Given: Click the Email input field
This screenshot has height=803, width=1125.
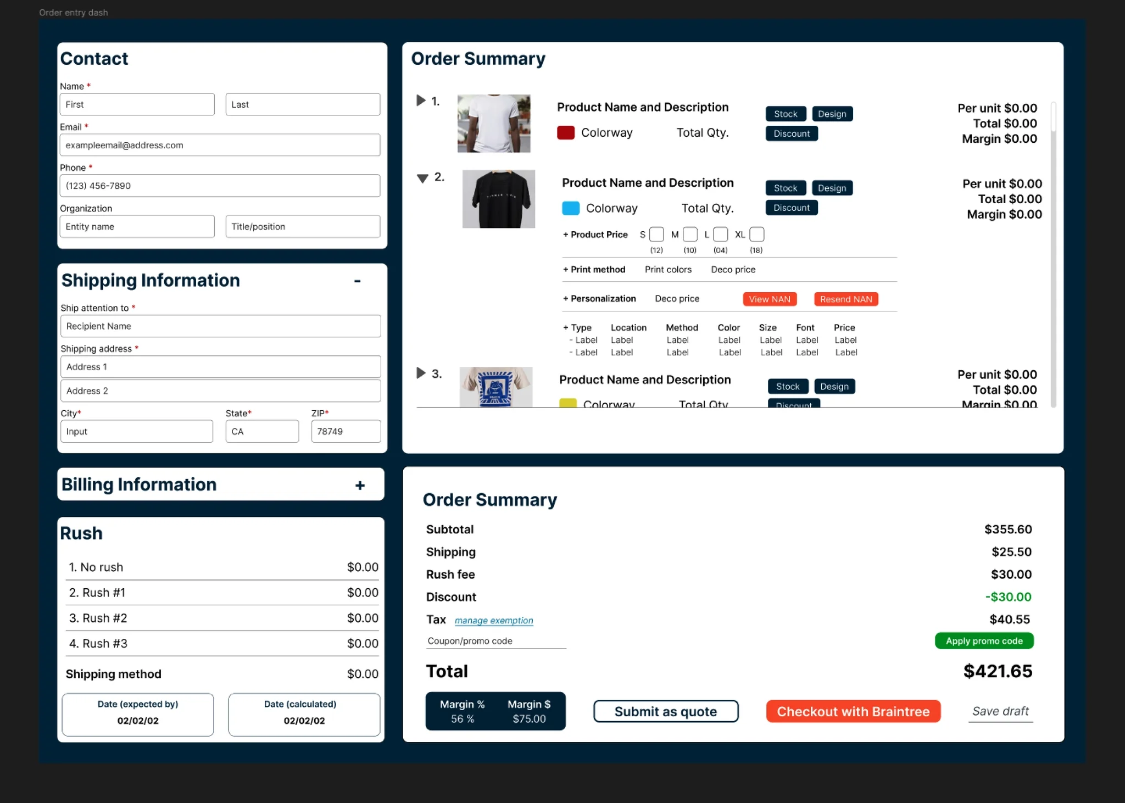Looking at the screenshot, I should tap(220, 145).
